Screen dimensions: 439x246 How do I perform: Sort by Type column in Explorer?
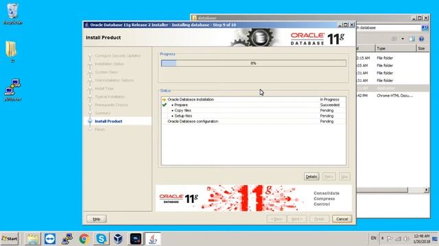click(395, 49)
